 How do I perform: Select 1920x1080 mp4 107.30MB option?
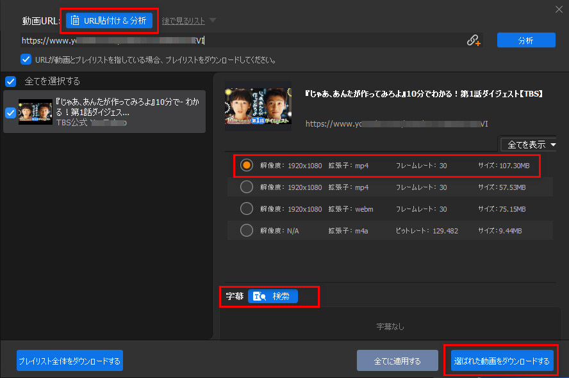[247, 166]
